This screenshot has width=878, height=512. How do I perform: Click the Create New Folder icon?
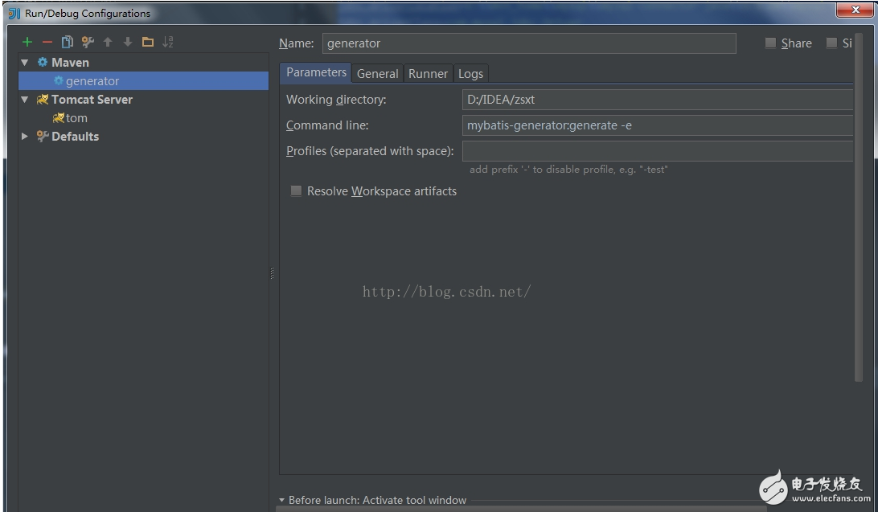(147, 43)
